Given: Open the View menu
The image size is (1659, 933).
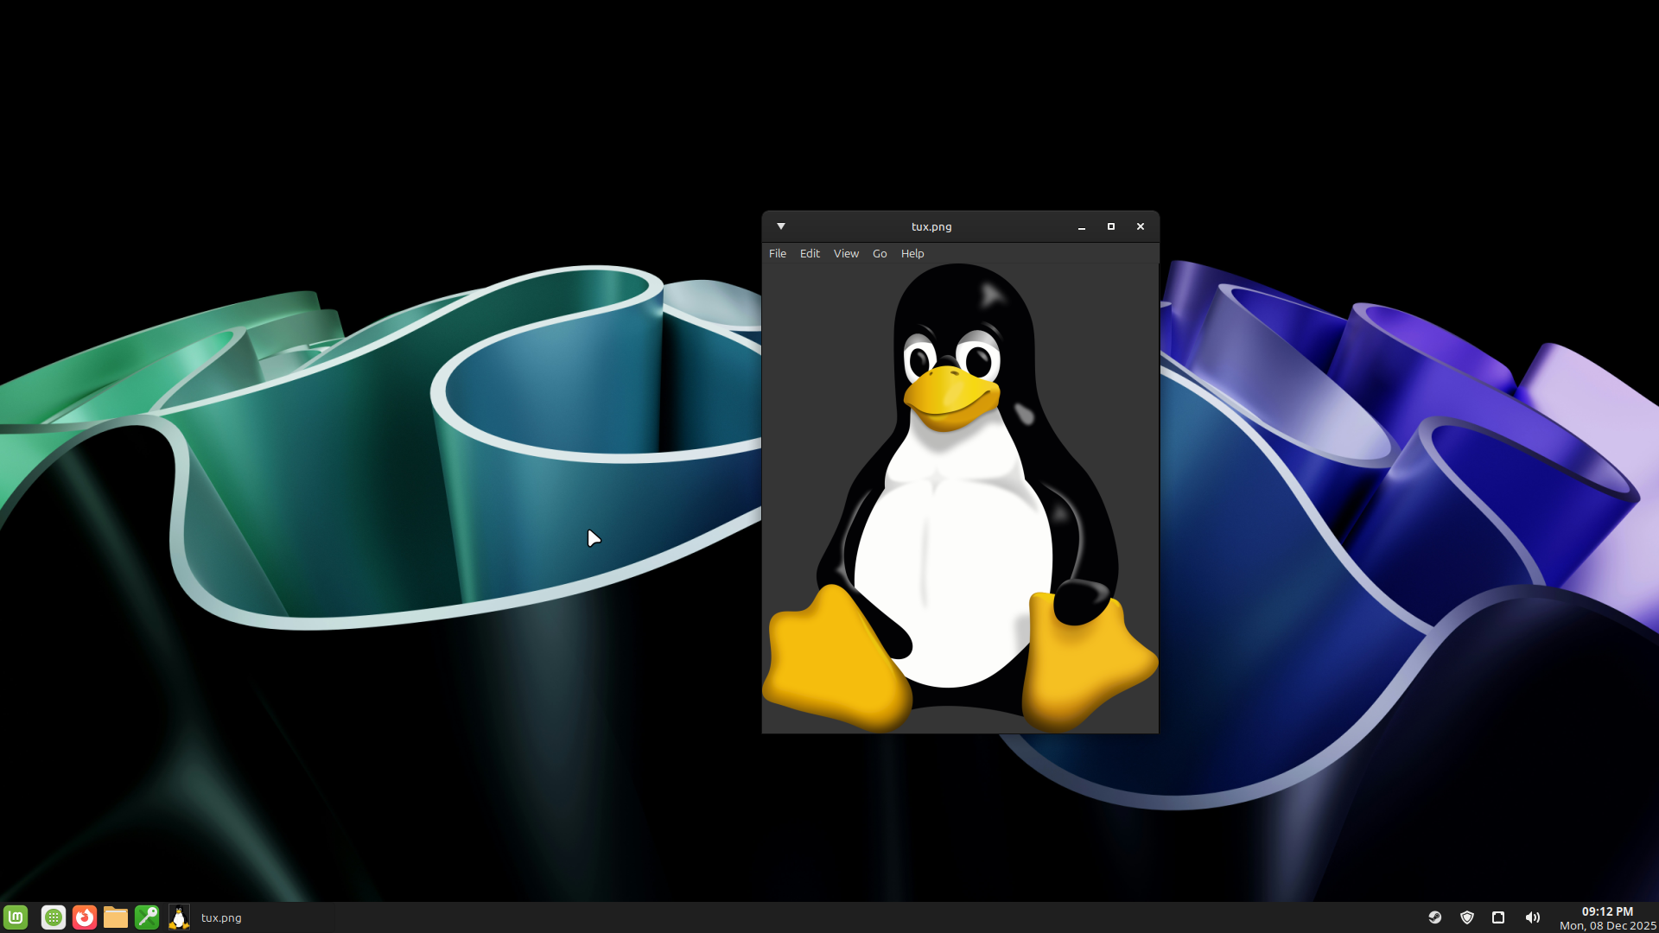Looking at the screenshot, I should [x=846, y=253].
